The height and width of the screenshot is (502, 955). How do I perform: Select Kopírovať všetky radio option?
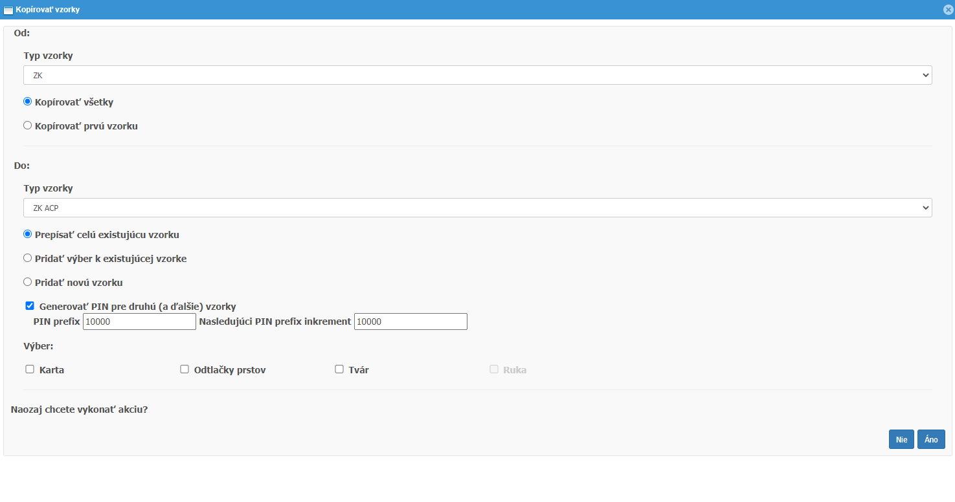(x=27, y=102)
